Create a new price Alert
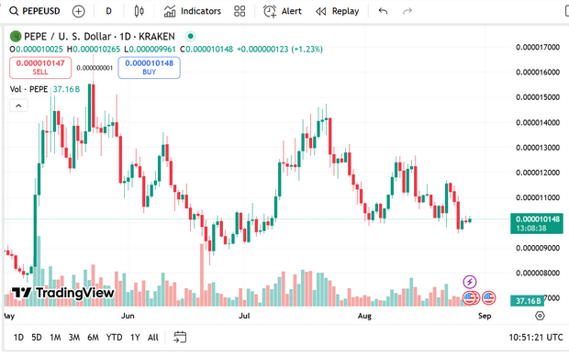 [x=283, y=11]
